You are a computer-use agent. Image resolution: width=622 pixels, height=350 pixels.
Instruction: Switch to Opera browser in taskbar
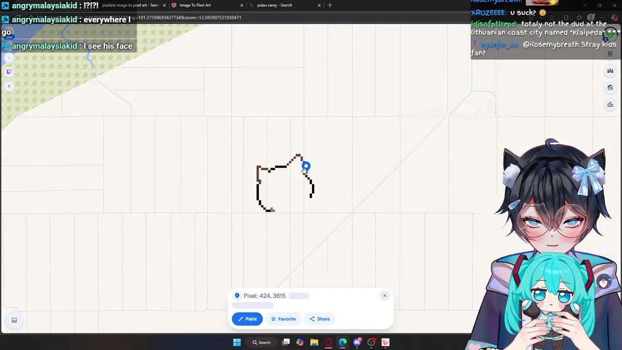click(328, 342)
